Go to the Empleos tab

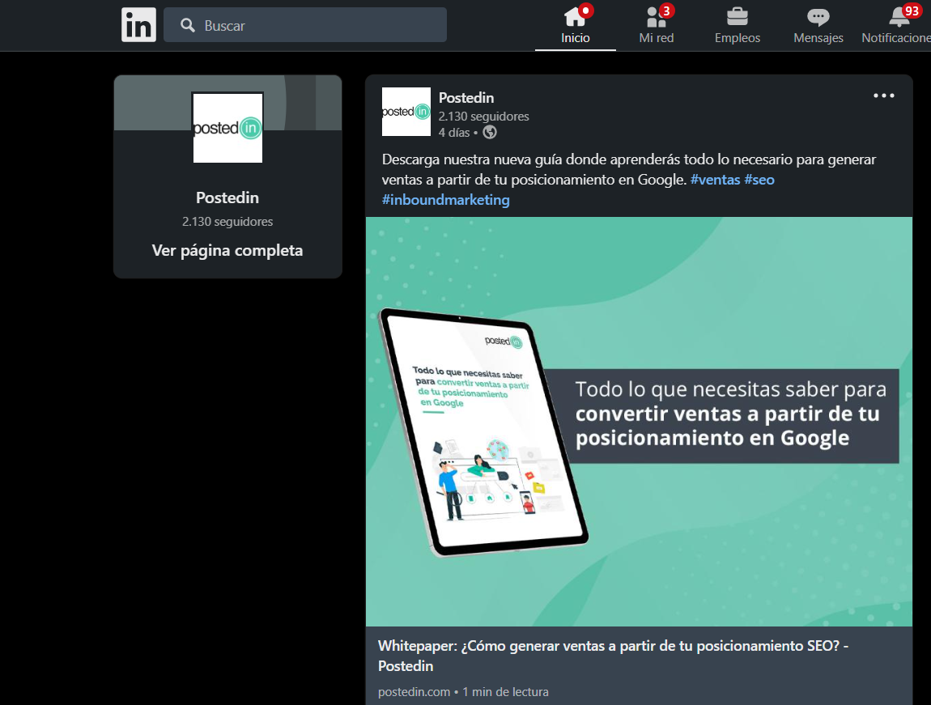click(737, 26)
